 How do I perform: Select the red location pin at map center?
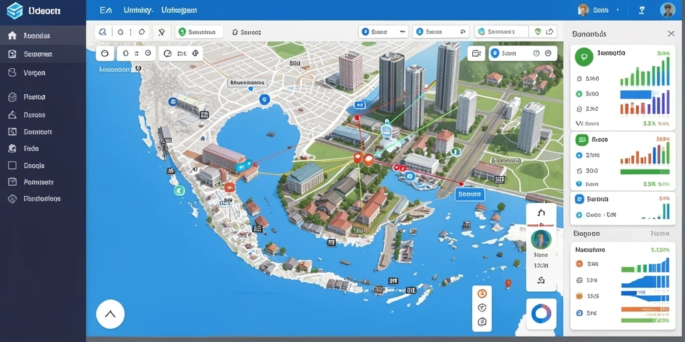358,158
